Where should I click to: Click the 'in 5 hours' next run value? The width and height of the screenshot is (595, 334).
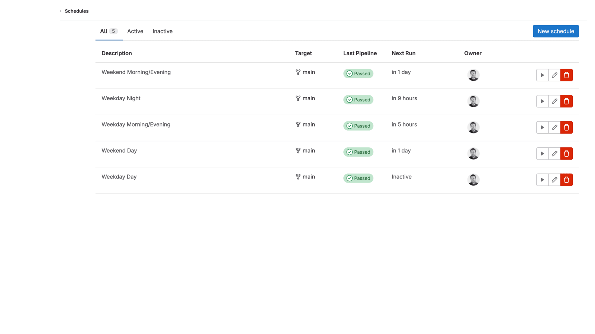(404, 125)
